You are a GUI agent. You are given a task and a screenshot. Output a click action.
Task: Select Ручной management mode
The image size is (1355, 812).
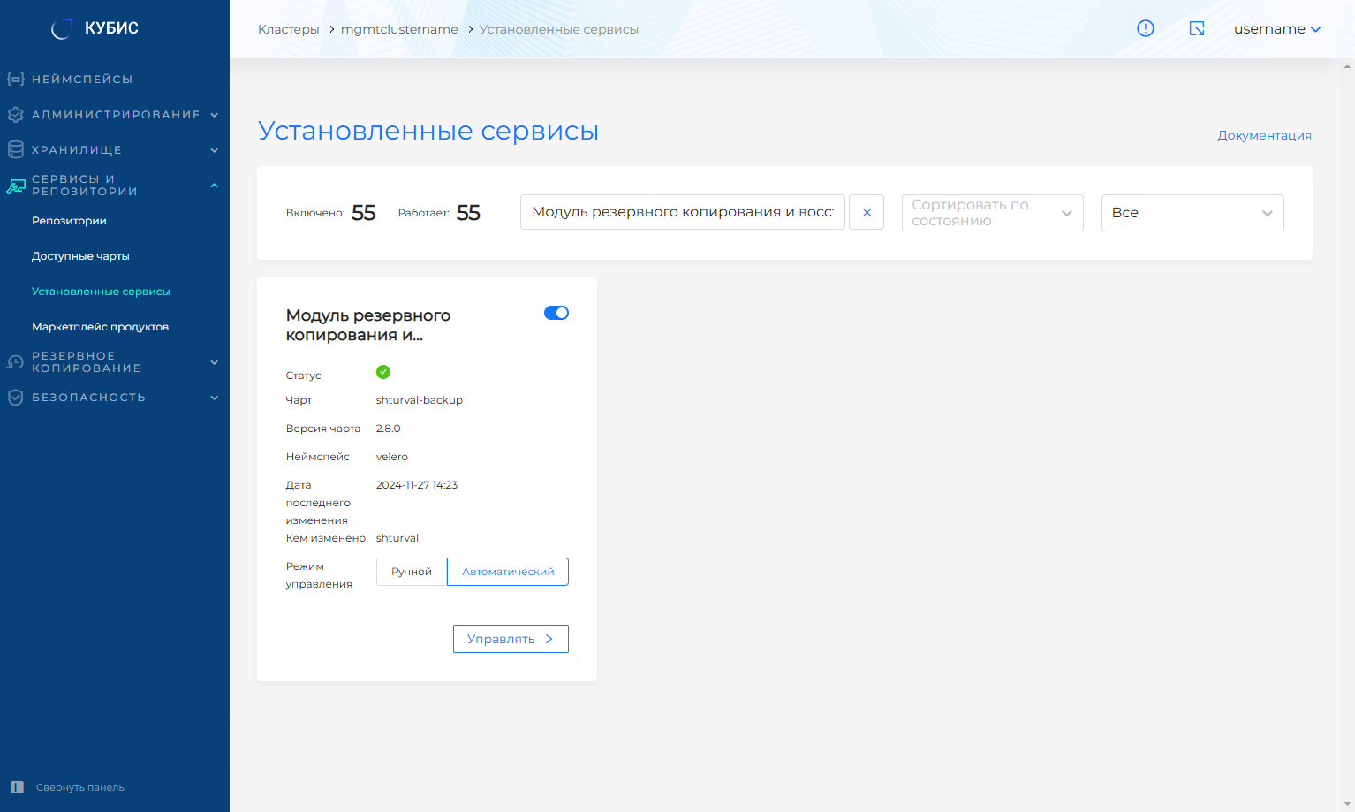pos(412,572)
